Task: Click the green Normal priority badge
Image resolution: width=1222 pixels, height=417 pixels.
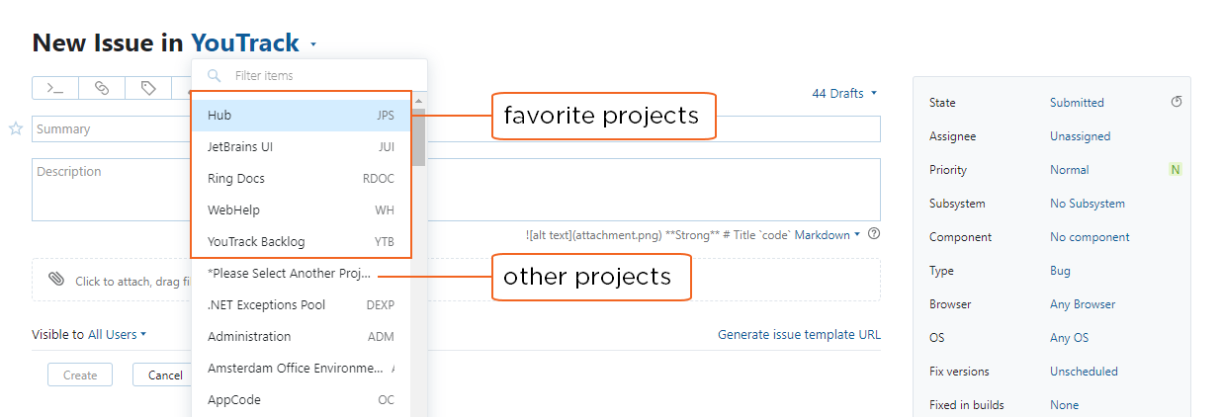Action: tap(1175, 170)
